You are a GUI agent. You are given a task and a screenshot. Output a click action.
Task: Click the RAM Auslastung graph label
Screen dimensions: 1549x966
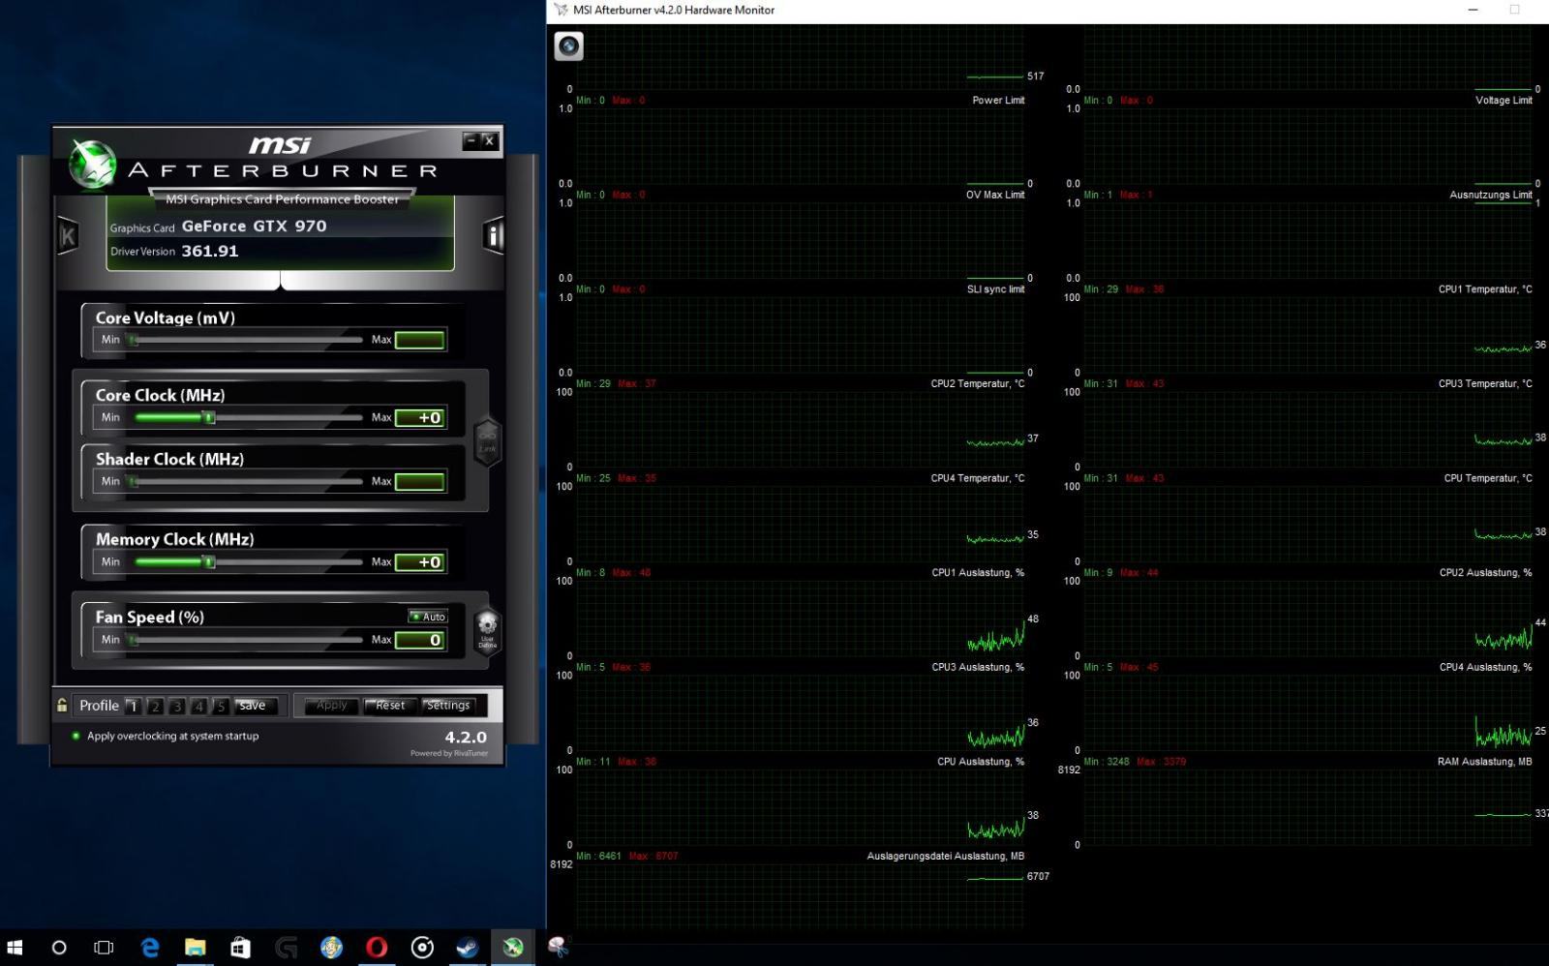(x=1485, y=762)
